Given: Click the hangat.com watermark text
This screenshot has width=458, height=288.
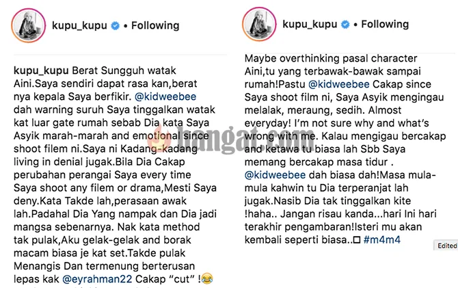Looking at the screenshot, I should point(243,140).
